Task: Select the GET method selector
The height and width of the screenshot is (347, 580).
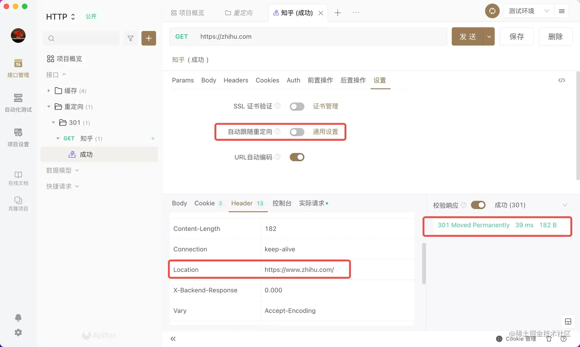Action: (x=181, y=37)
